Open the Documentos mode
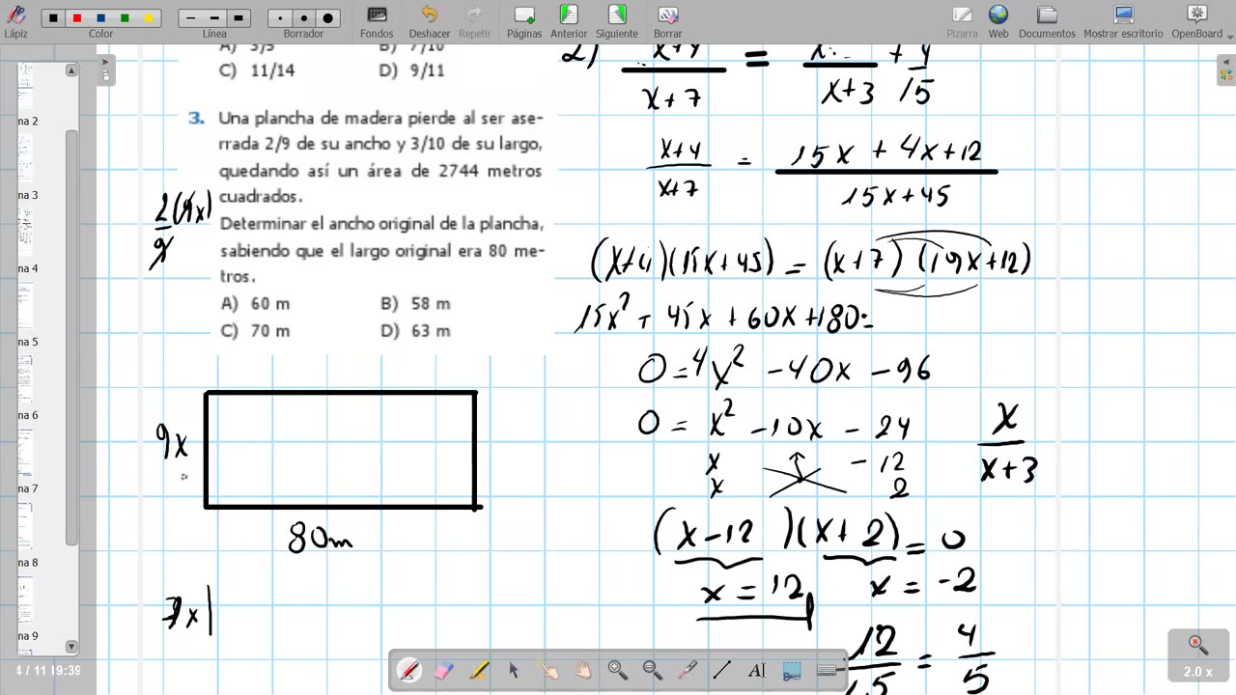1236x695 pixels. point(1047,21)
